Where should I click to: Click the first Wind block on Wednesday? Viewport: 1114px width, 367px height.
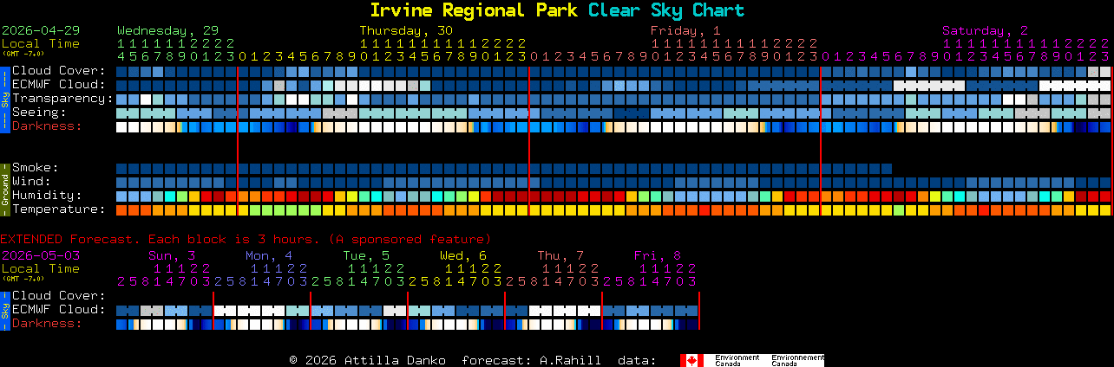click(x=122, y=182)
